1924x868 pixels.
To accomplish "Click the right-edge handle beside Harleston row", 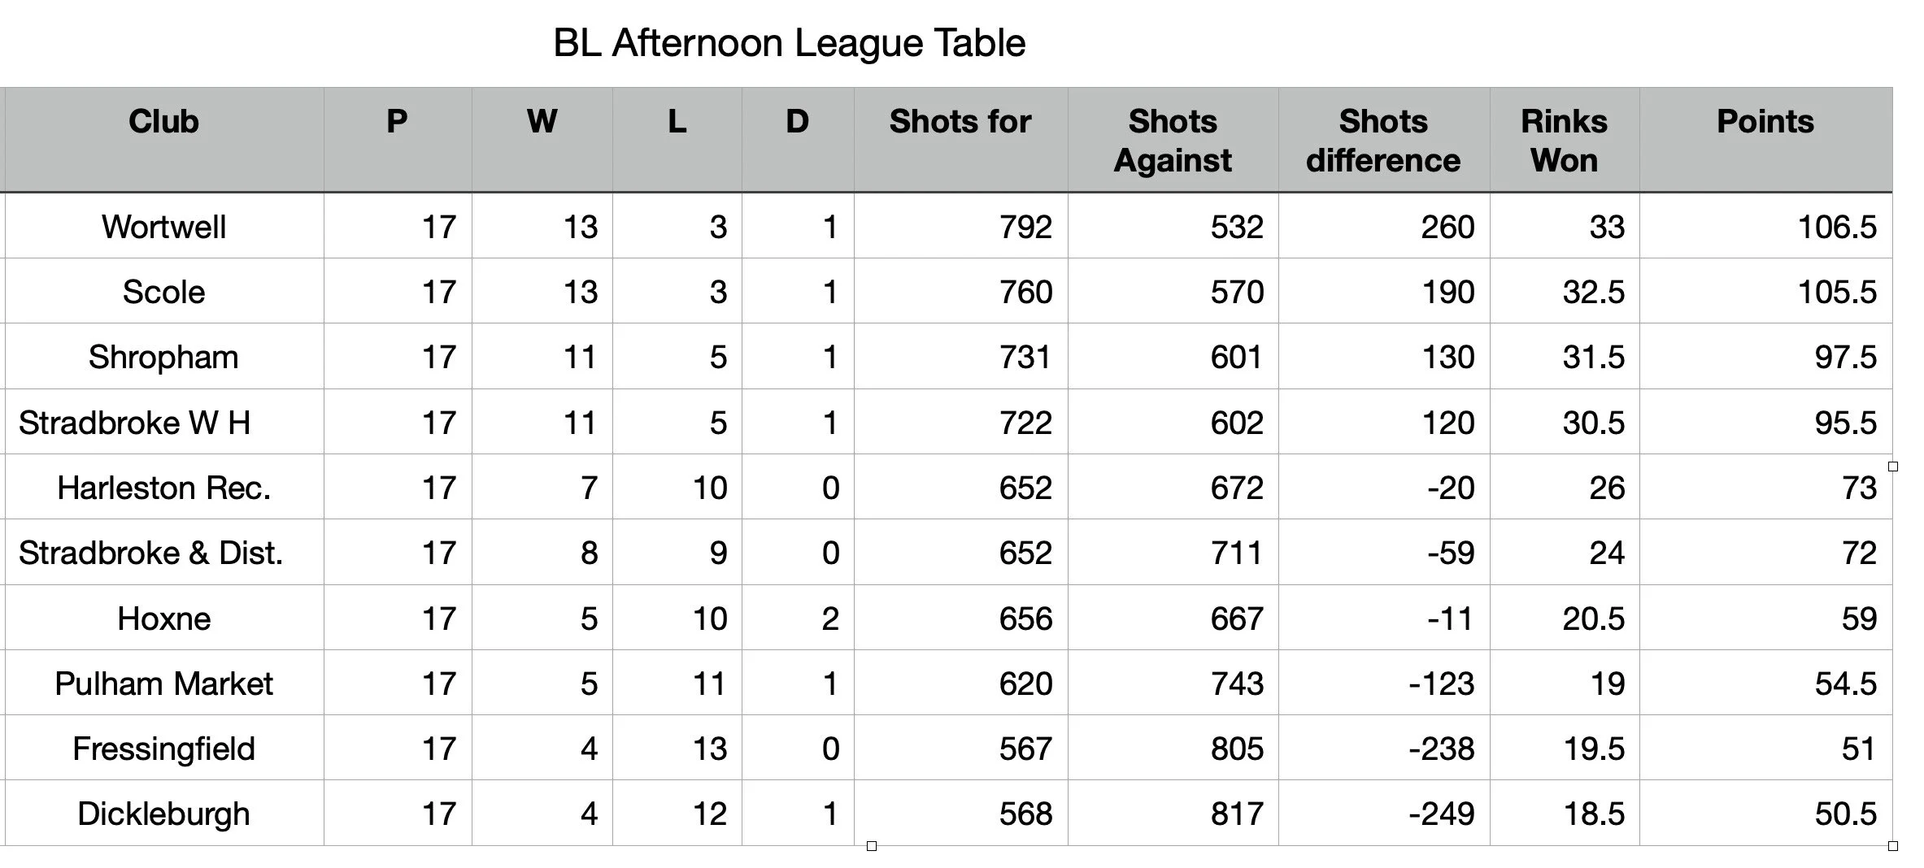I will [x=1893, y=467].
